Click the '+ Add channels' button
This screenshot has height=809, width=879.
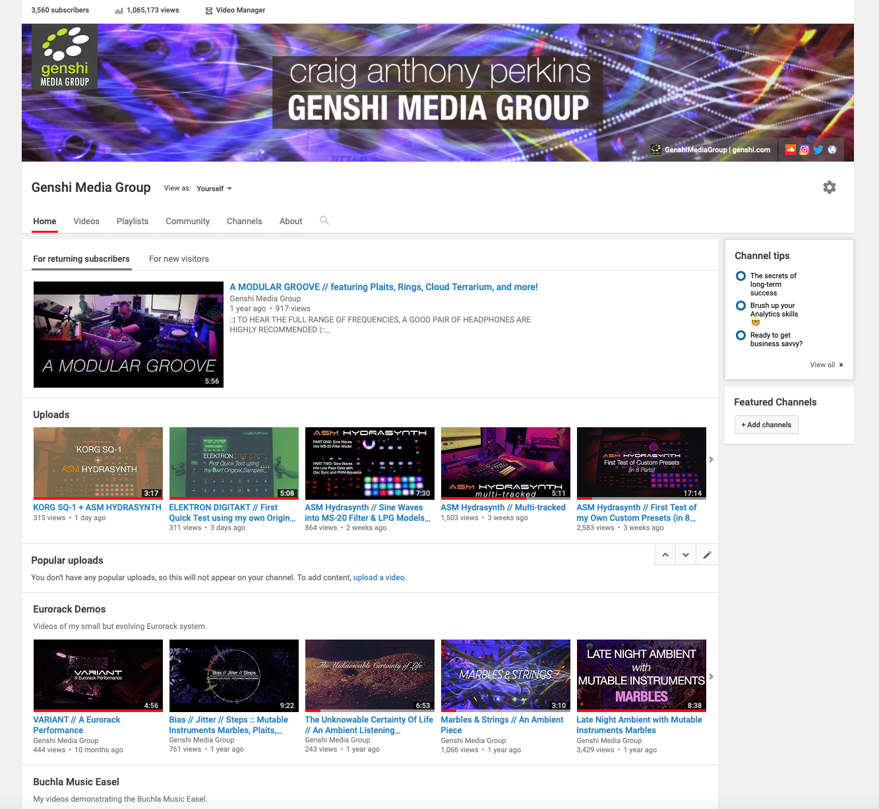pyautogui.click(x=766, y=425)
